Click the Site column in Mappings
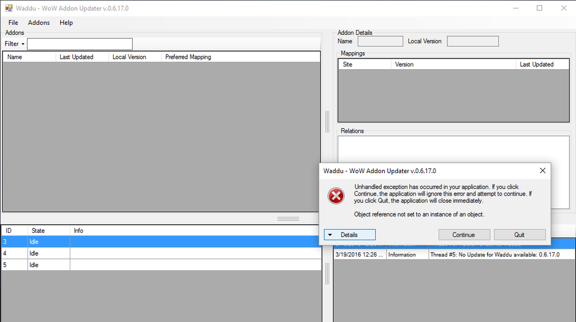This screenshot has width=576, height=322. pyautogui.click(x=364, y=64)
